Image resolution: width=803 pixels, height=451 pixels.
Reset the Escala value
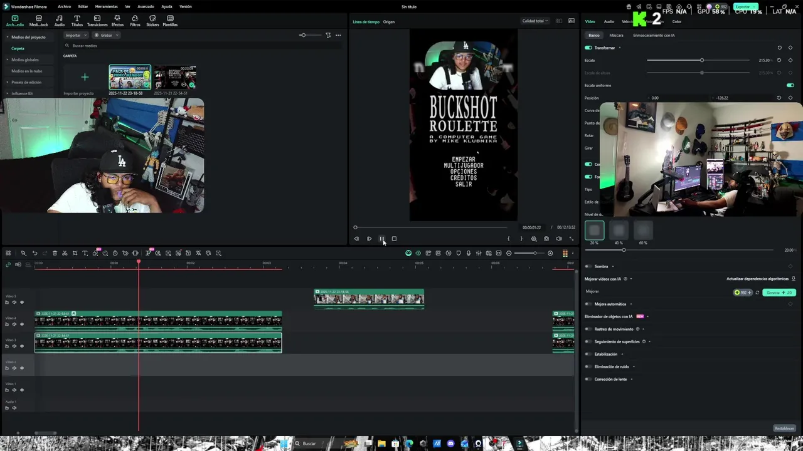pyautogui.click(x=779, y=60)
